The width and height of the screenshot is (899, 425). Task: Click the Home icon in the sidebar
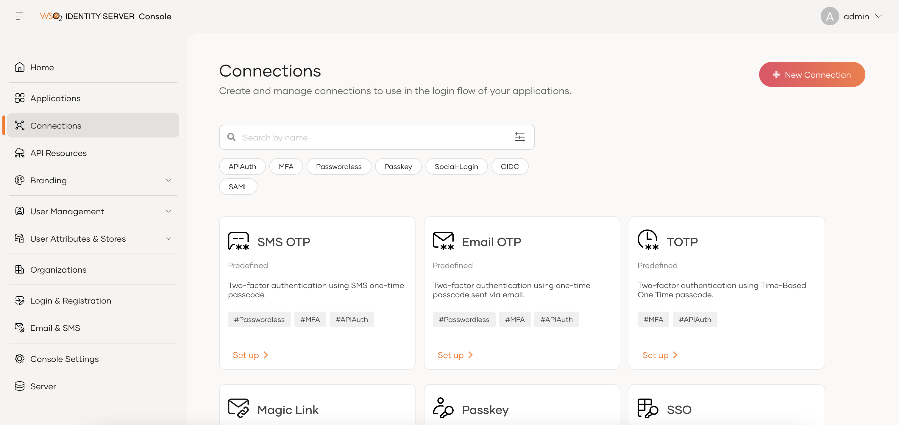point(20,67)
